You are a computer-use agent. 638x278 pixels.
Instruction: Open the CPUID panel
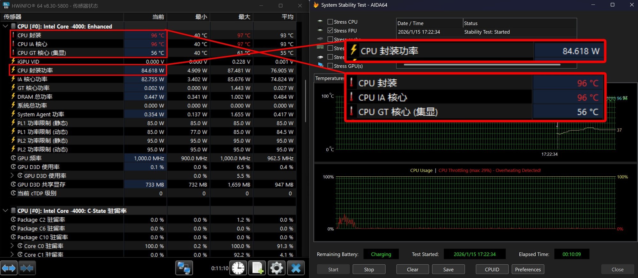point(492,269)
